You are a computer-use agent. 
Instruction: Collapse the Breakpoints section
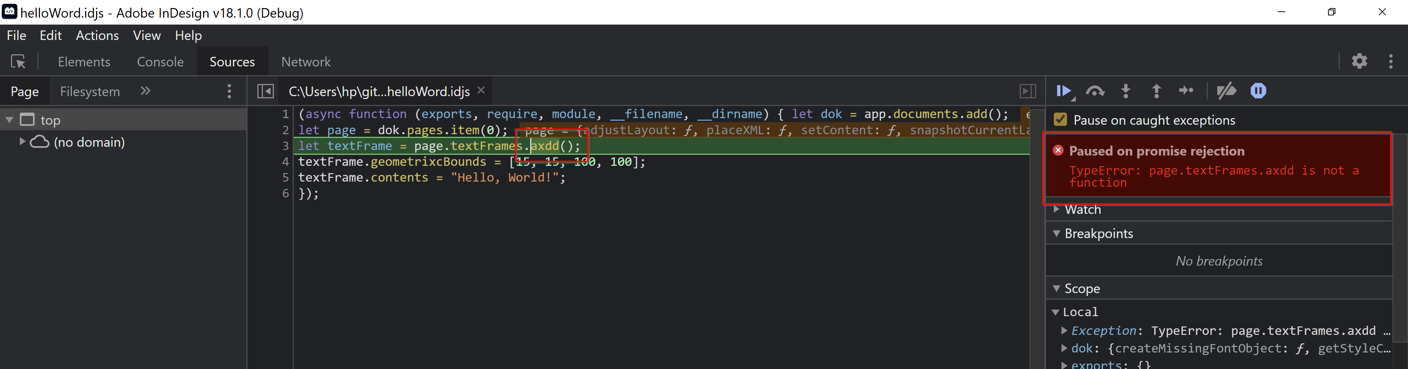click(1056, 233)
